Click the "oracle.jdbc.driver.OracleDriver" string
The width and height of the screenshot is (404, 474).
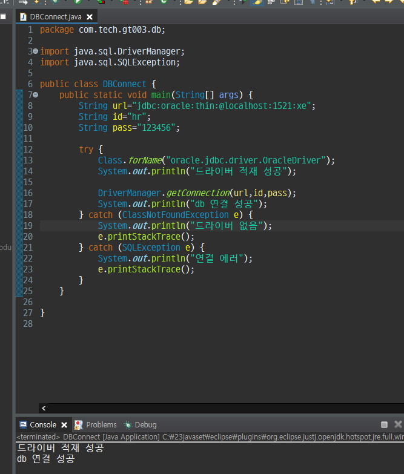click(245, 160)
